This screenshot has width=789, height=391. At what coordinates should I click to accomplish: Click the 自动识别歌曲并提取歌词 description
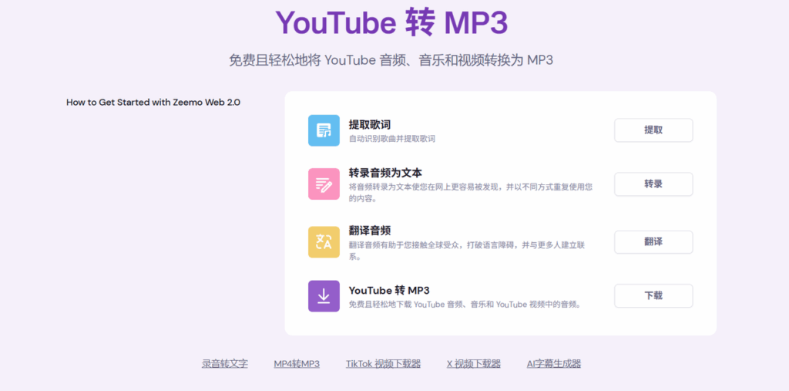pos(392,139)
